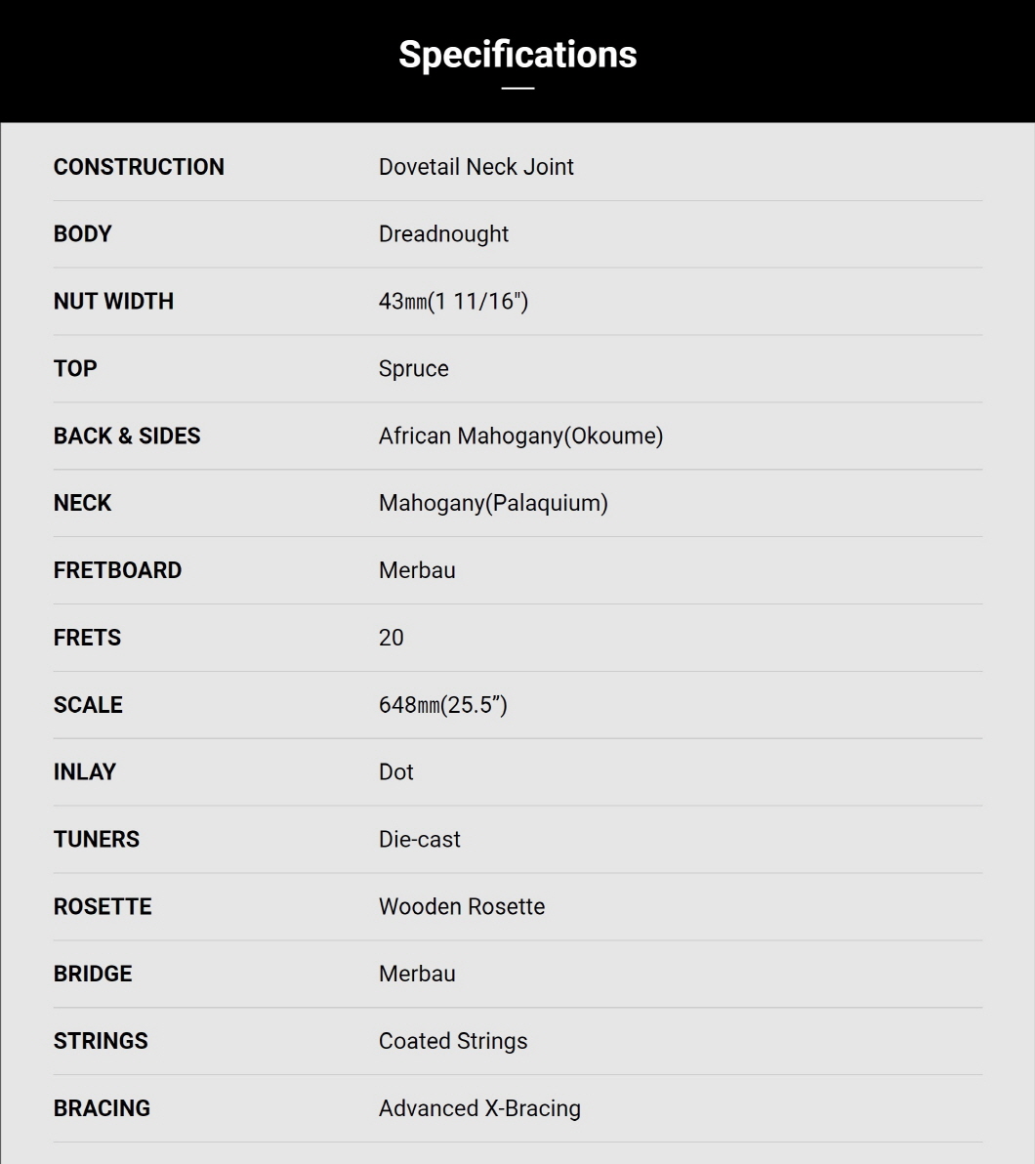Click the Dot inlay value
1035x1164 pixels.
click(395, 772)
